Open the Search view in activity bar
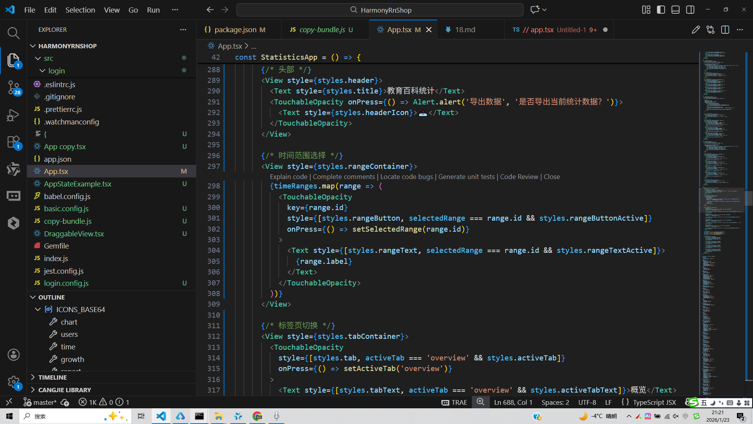The image size is (753, 424). click(13, 33)
